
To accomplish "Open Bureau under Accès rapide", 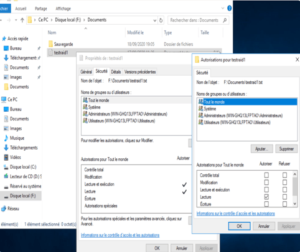I will click(x=16, y=48).
